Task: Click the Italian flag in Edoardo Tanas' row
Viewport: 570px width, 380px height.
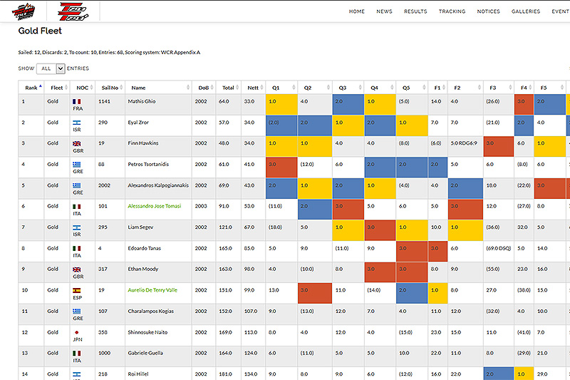Action: pos(77,248)
